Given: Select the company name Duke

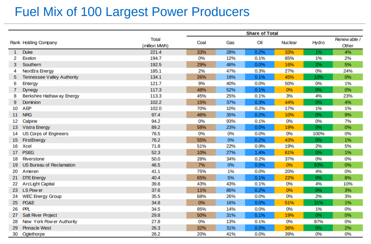Looking at the screenshot, I should (x=28, y=52).
